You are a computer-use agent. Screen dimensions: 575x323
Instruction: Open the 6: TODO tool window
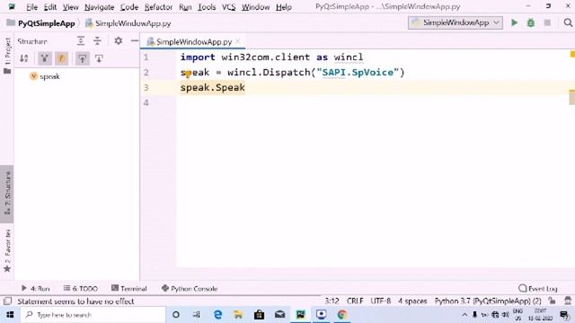click(x=81, y=289)
